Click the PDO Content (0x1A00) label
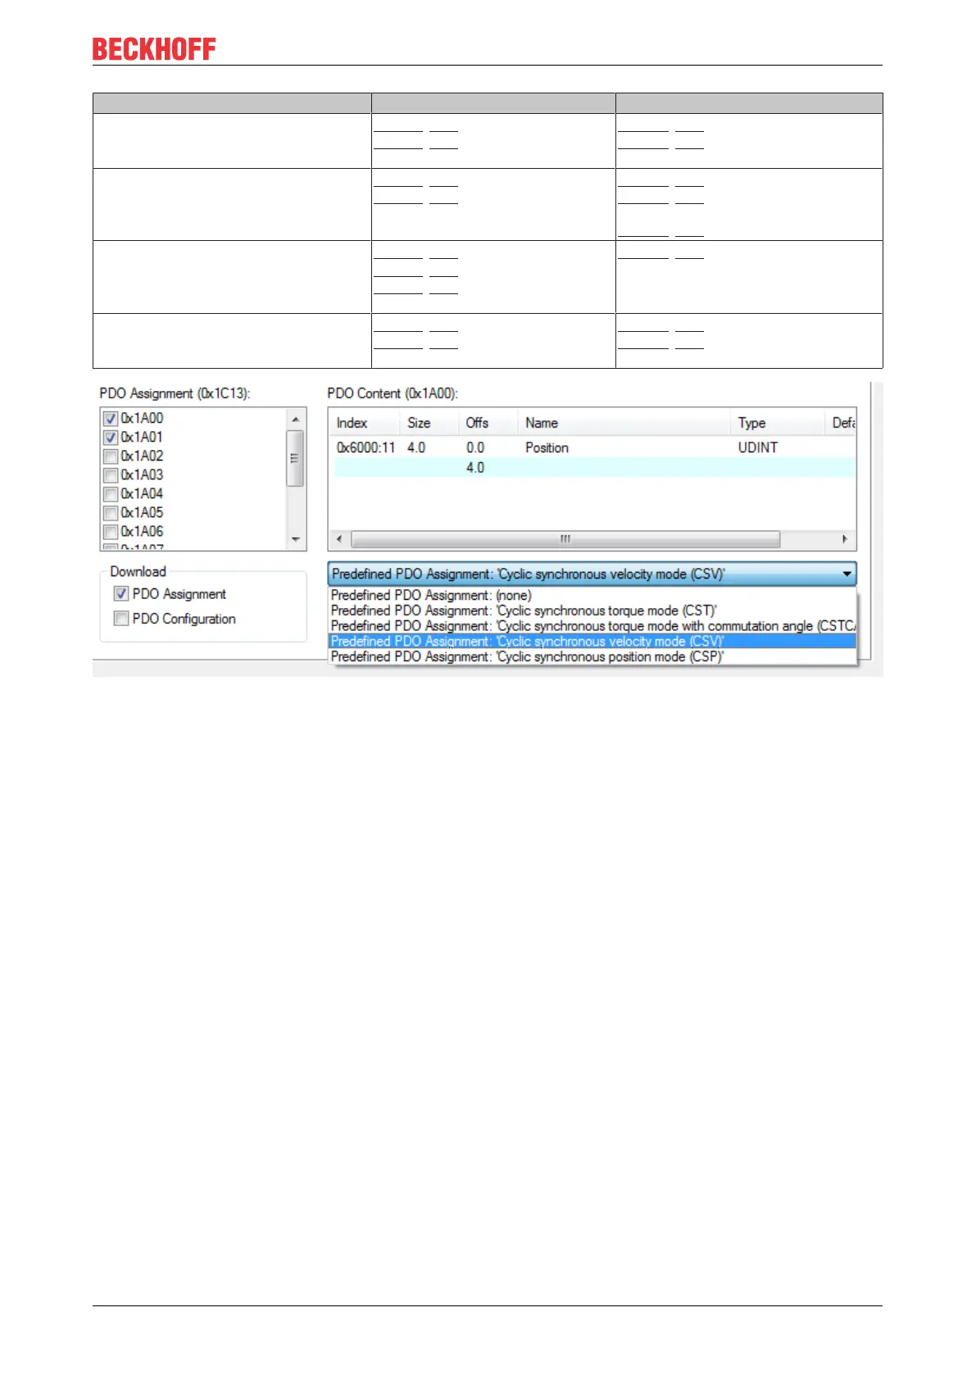976x1380 pixels. click(393, 393)
